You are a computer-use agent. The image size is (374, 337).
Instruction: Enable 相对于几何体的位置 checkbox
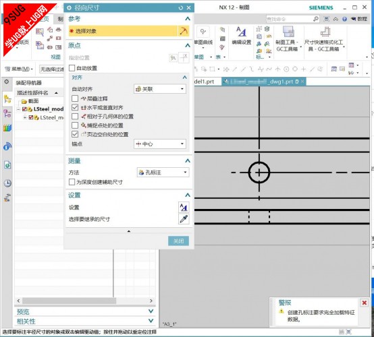pyautogui.click(x=75, y=116)
